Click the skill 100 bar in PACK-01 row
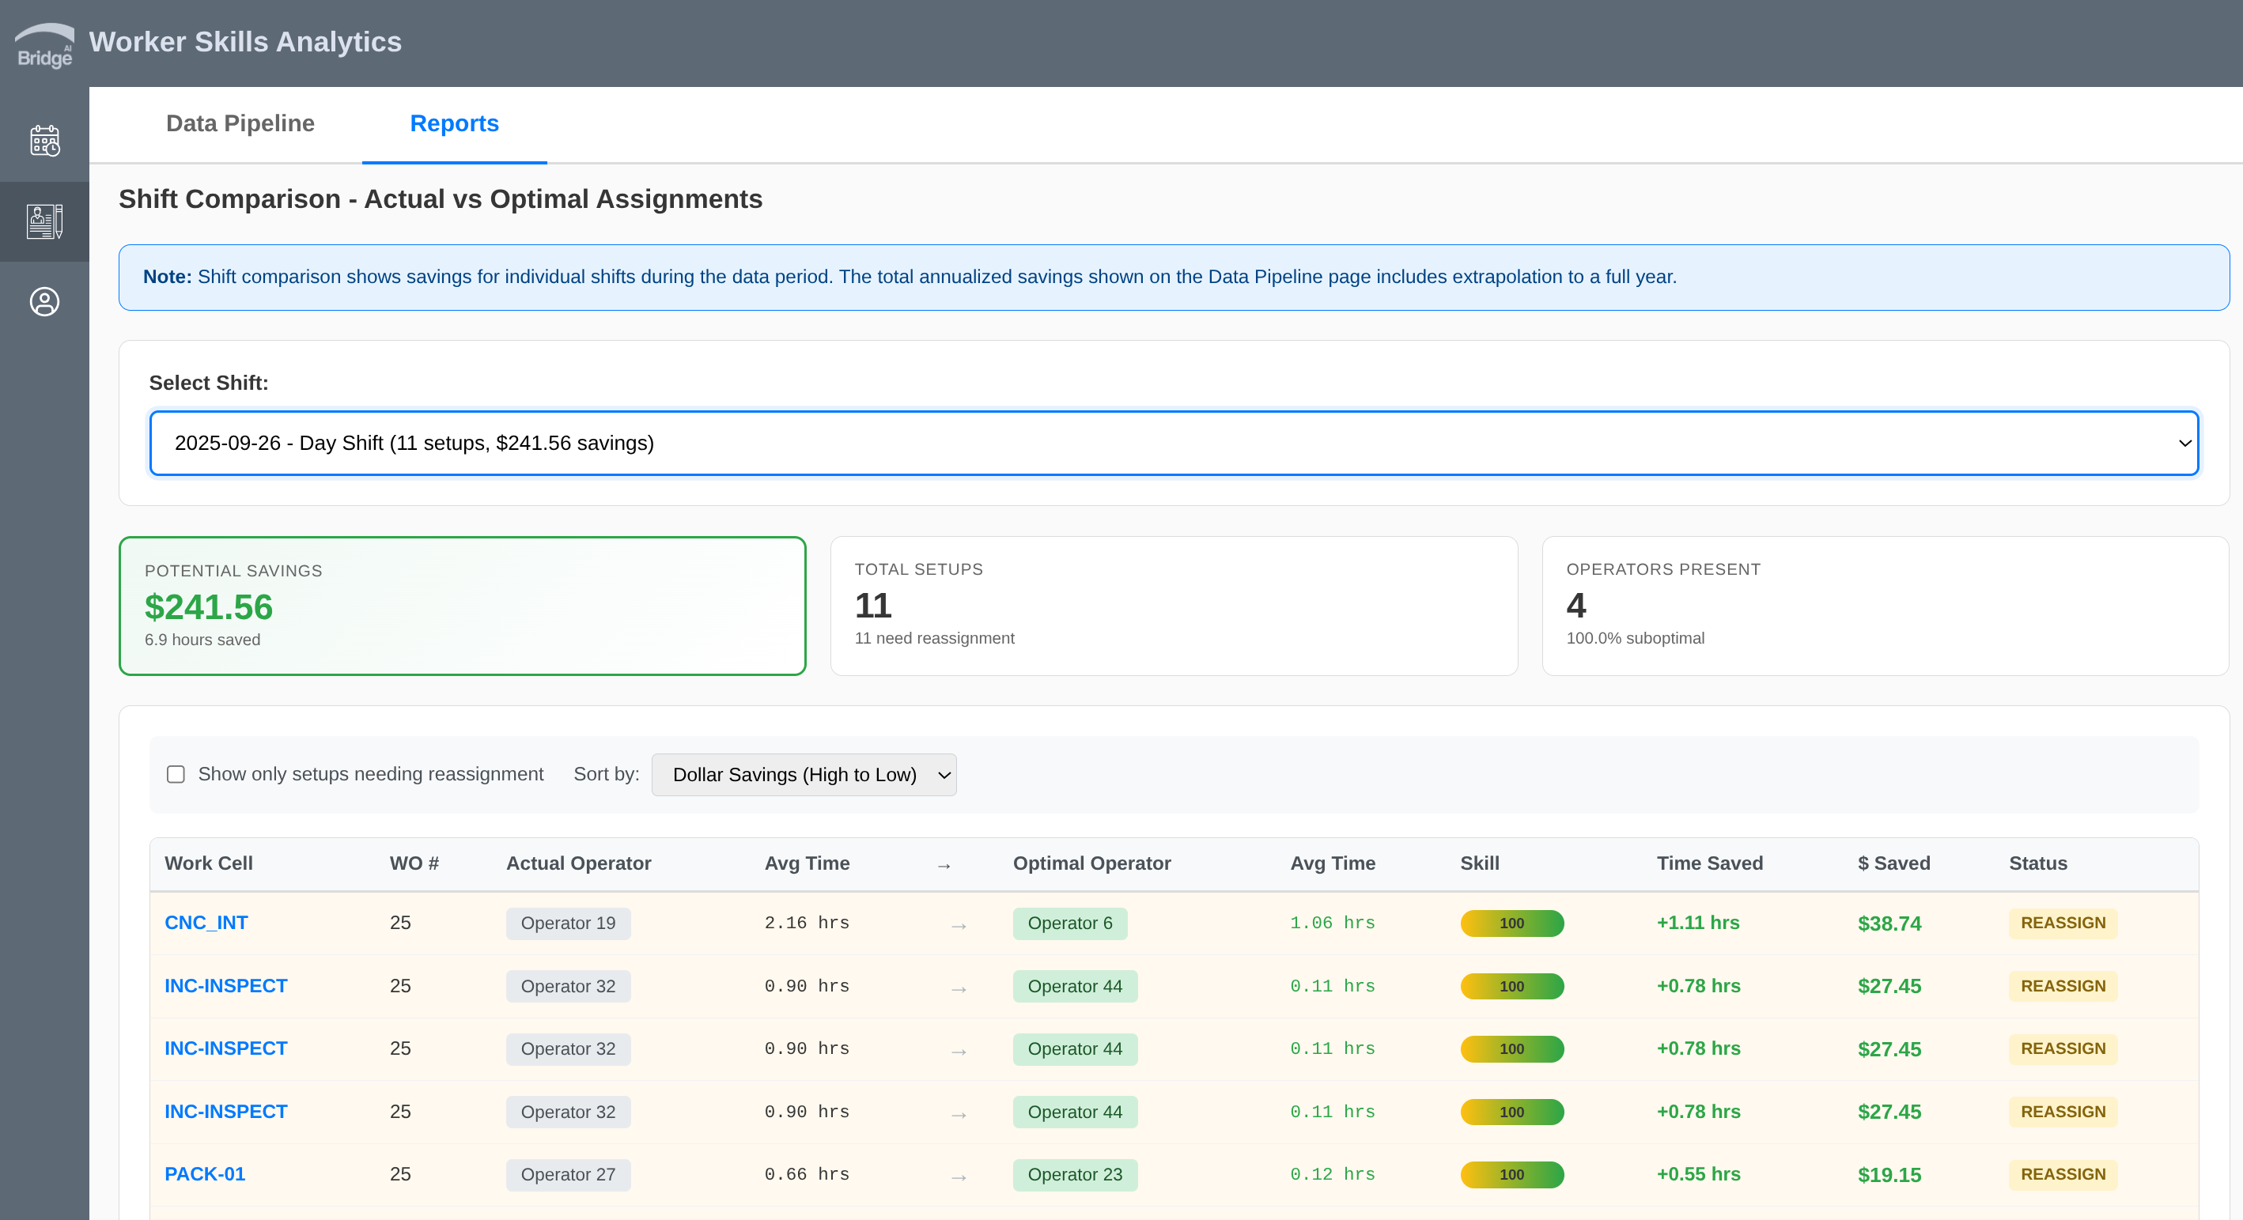The height and width of the screenshot is (1220, 2243). pyautogui.click(x=1511, y=1175)
